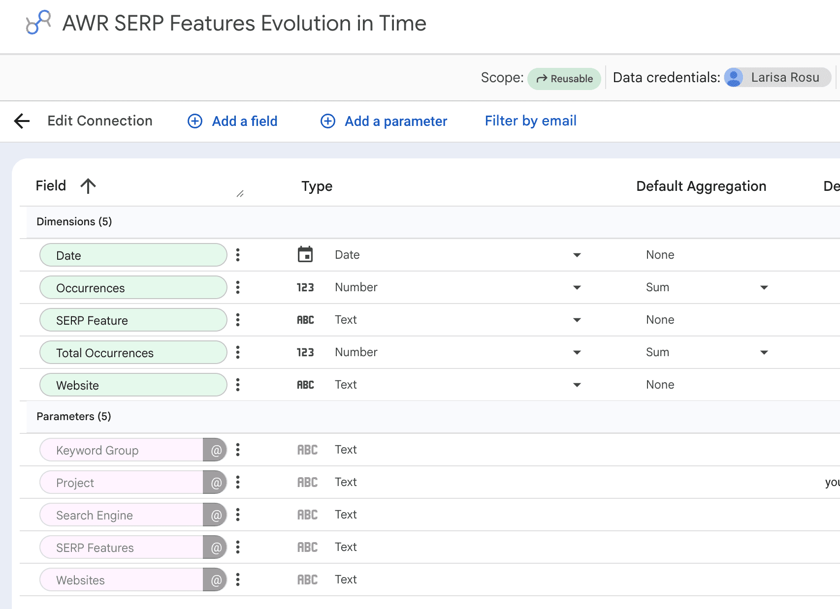
Task: Open the Sum aggregation dropdown for Occurrences
Action: coord(764,287)
